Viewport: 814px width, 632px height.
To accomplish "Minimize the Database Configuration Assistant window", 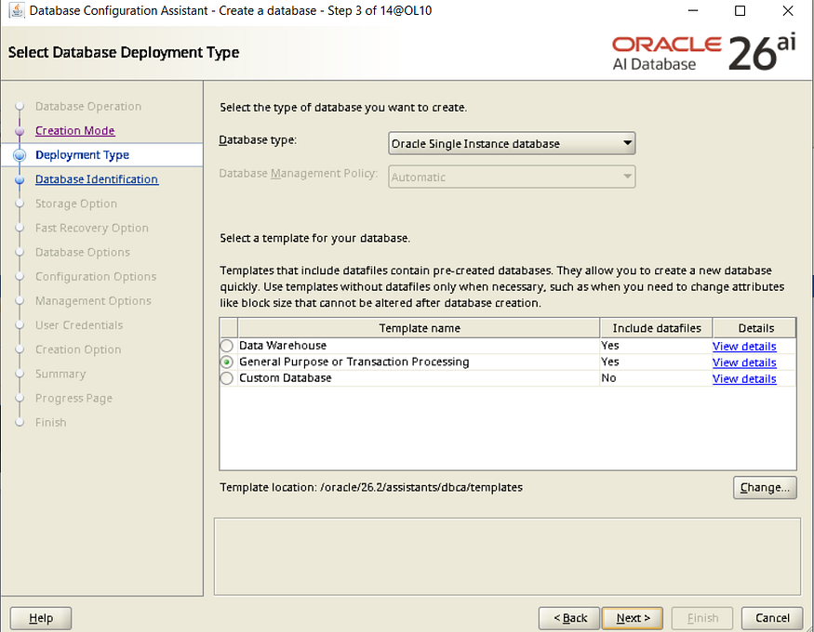I will pyautogui.click(x=693, y=10).
